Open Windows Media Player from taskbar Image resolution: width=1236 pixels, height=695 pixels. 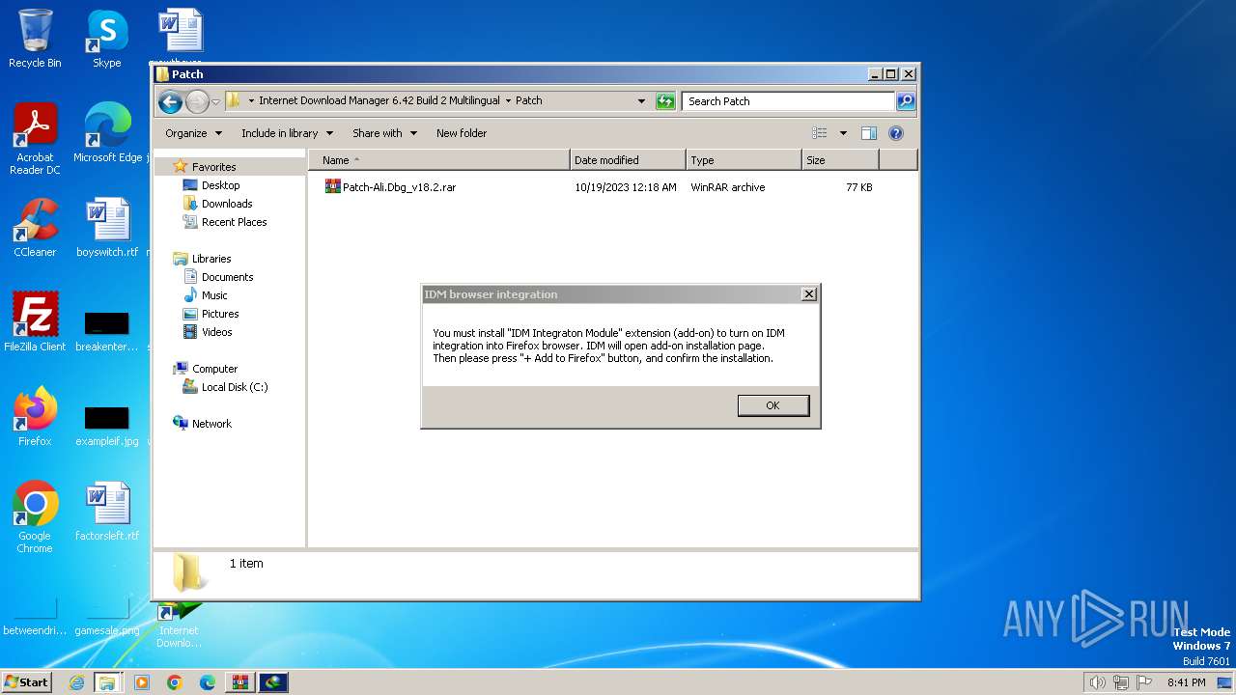coord(142,682)
